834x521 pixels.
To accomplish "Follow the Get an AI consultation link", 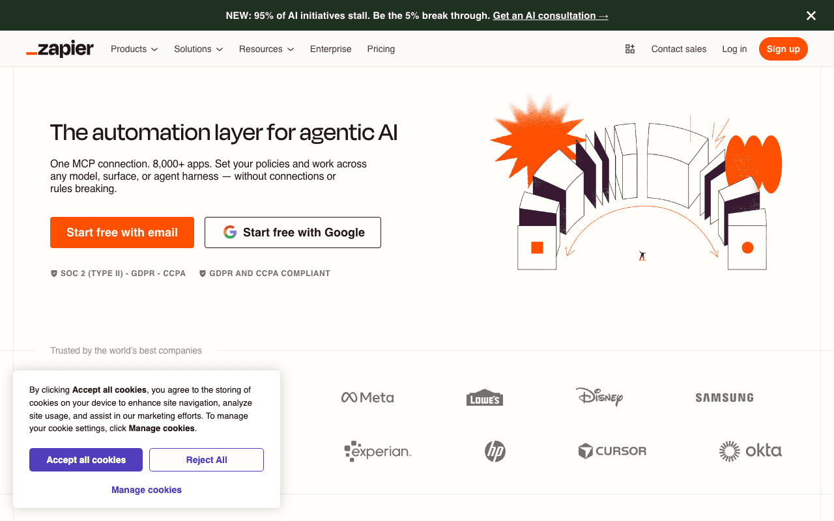I will coord(551,16).
